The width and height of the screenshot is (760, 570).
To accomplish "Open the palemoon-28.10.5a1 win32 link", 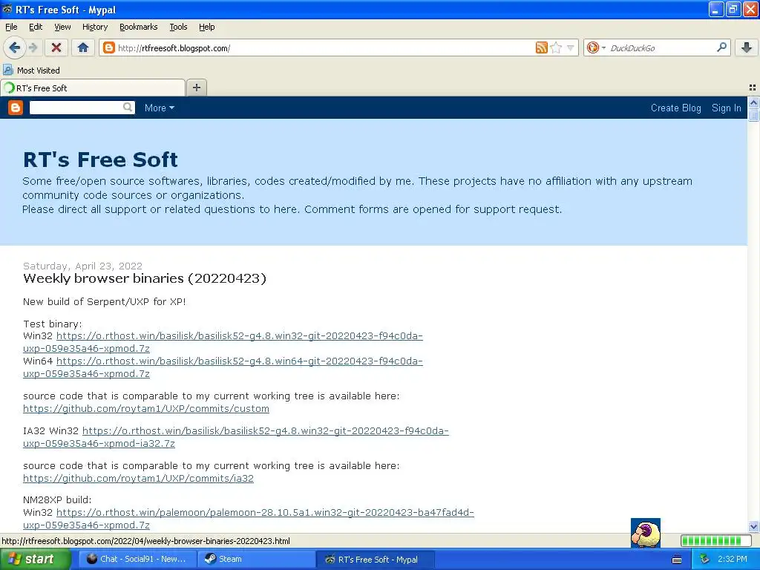I will 248,519.
